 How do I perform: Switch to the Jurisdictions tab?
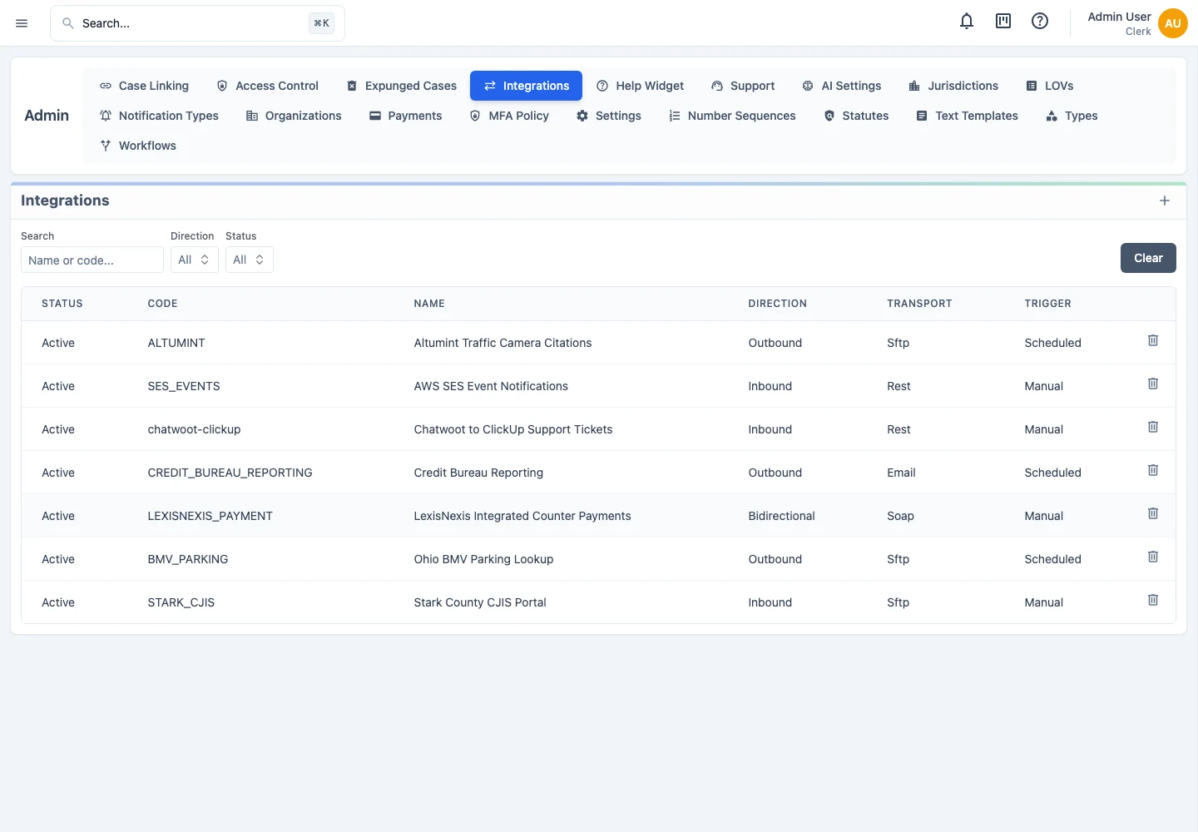coord(953,86)
